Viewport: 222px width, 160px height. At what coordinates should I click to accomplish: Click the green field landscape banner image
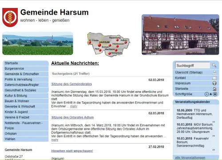(x=38, y=44)
